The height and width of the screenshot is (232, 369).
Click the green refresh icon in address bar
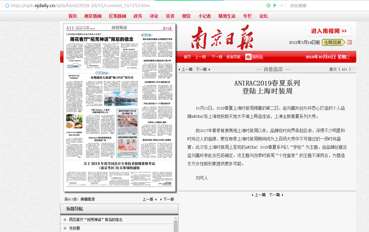coord(268,6)
